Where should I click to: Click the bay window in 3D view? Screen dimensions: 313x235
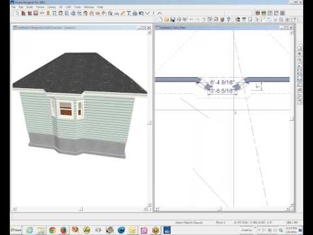[x=67, y=108]
